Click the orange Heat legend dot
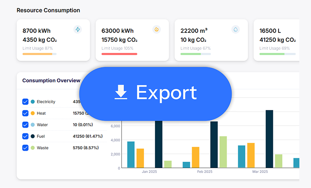This screenshot has width=311, height=188. pyautogui.click(x=33, y=113)
